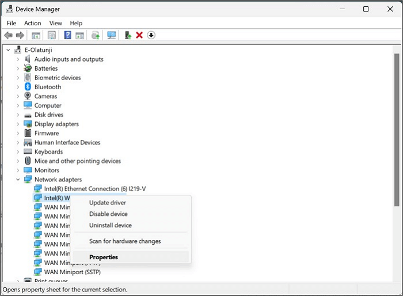Screen dimensions: 403x296
Task: Click the Back arrow in the toolbar
Action: point(8,35)
